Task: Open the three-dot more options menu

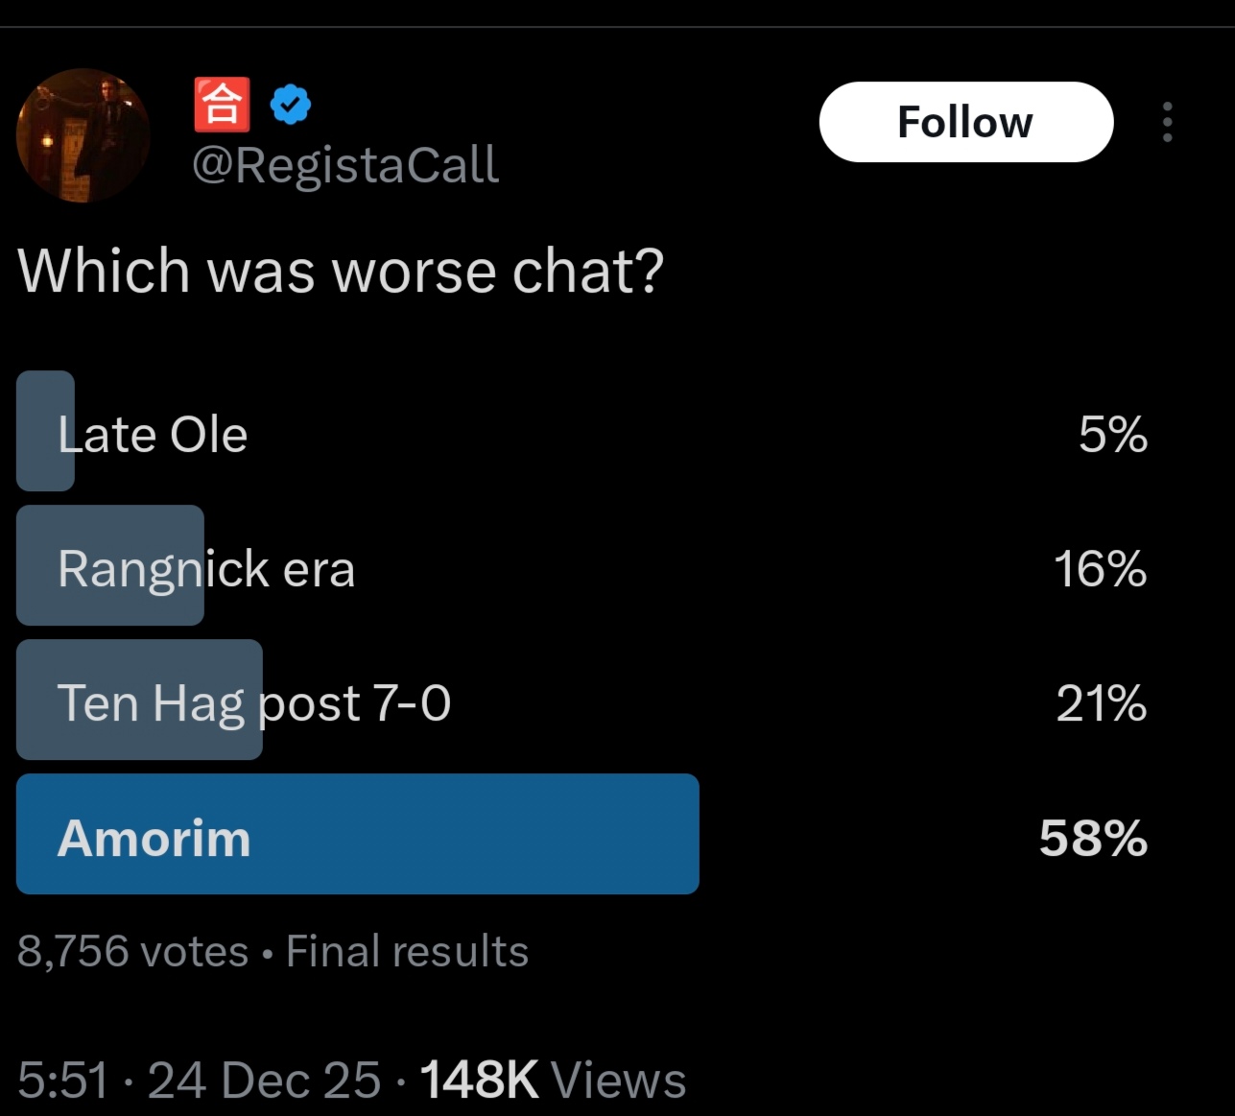Action: 1167,122
